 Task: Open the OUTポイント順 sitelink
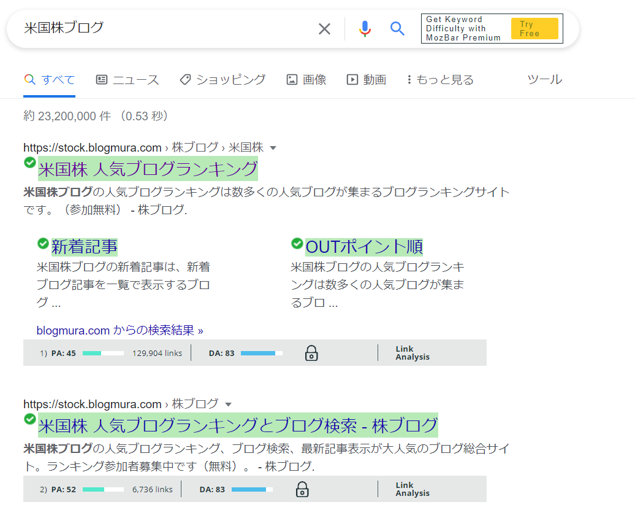363,247
